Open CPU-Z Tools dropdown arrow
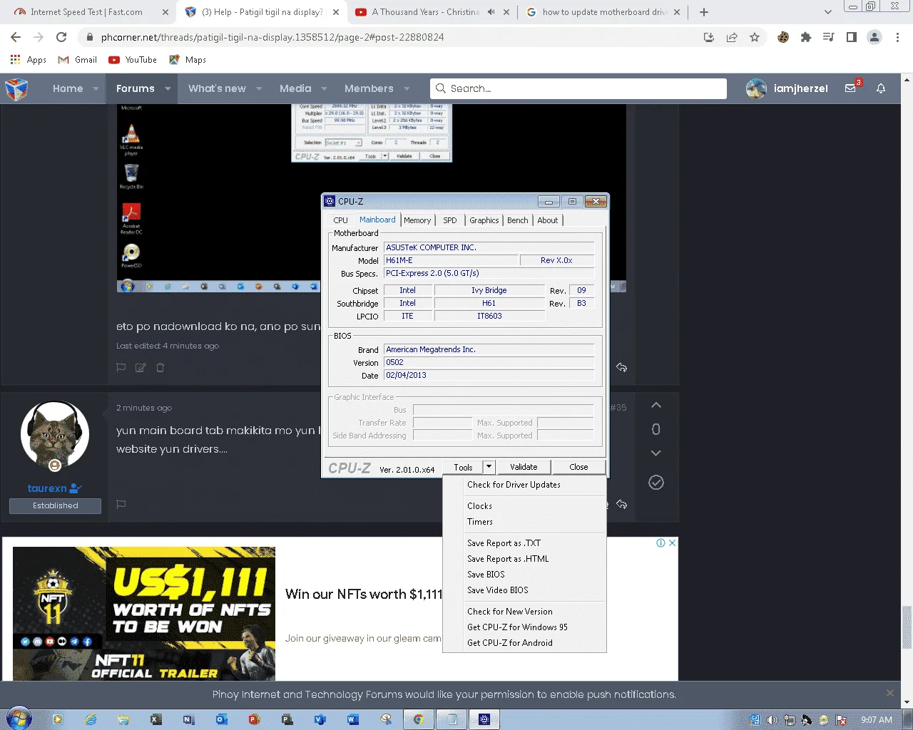The height and width of the screenshot is (730, 913). click(x=489, y=467)
